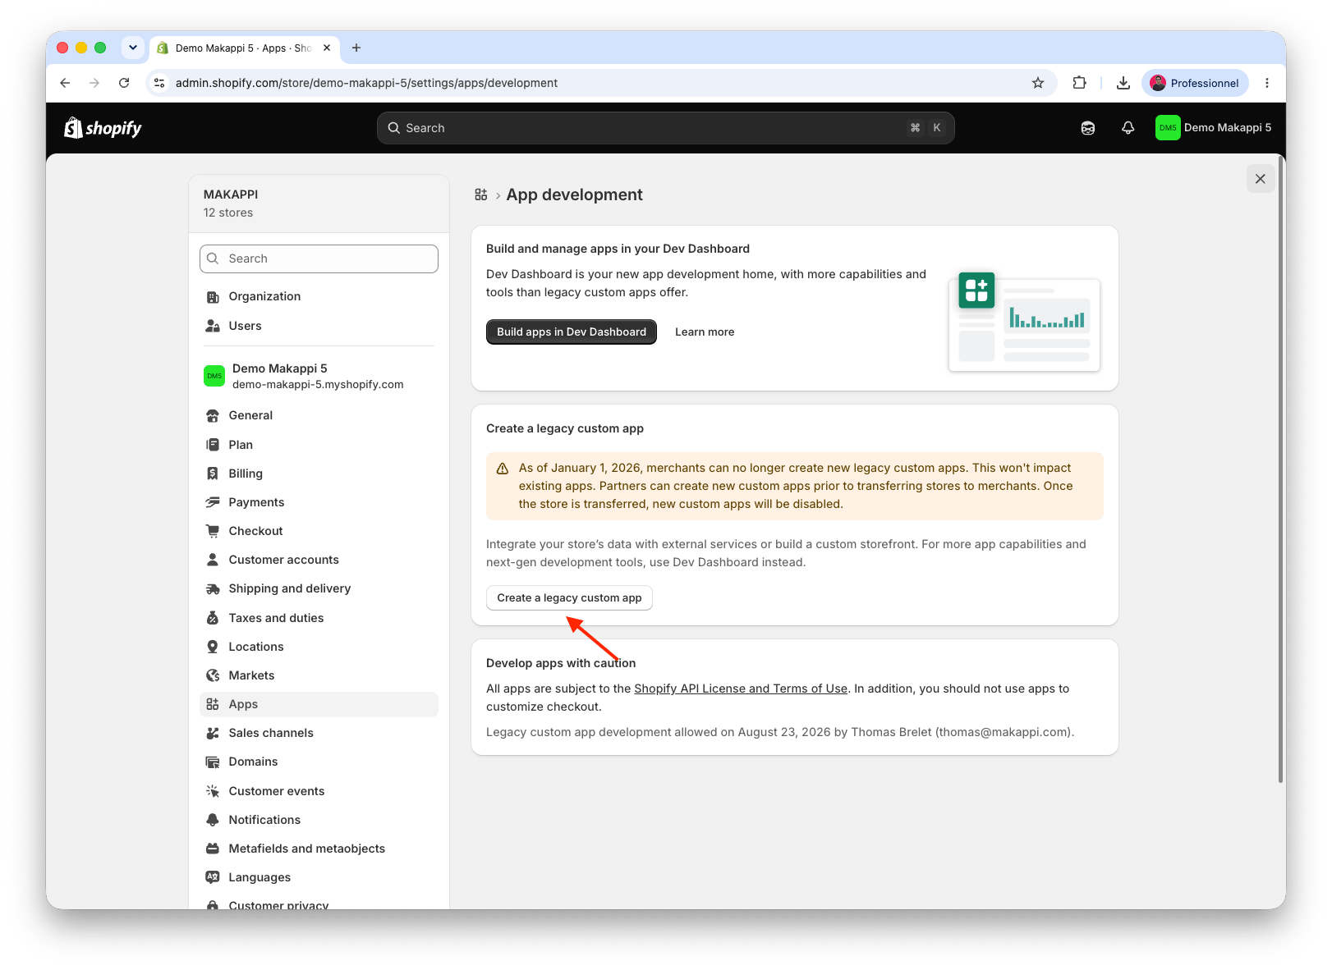Viewport: 1332px width, 970px height.
Task: Open Shopify API License and Terms link
Action: pos(741,689)
